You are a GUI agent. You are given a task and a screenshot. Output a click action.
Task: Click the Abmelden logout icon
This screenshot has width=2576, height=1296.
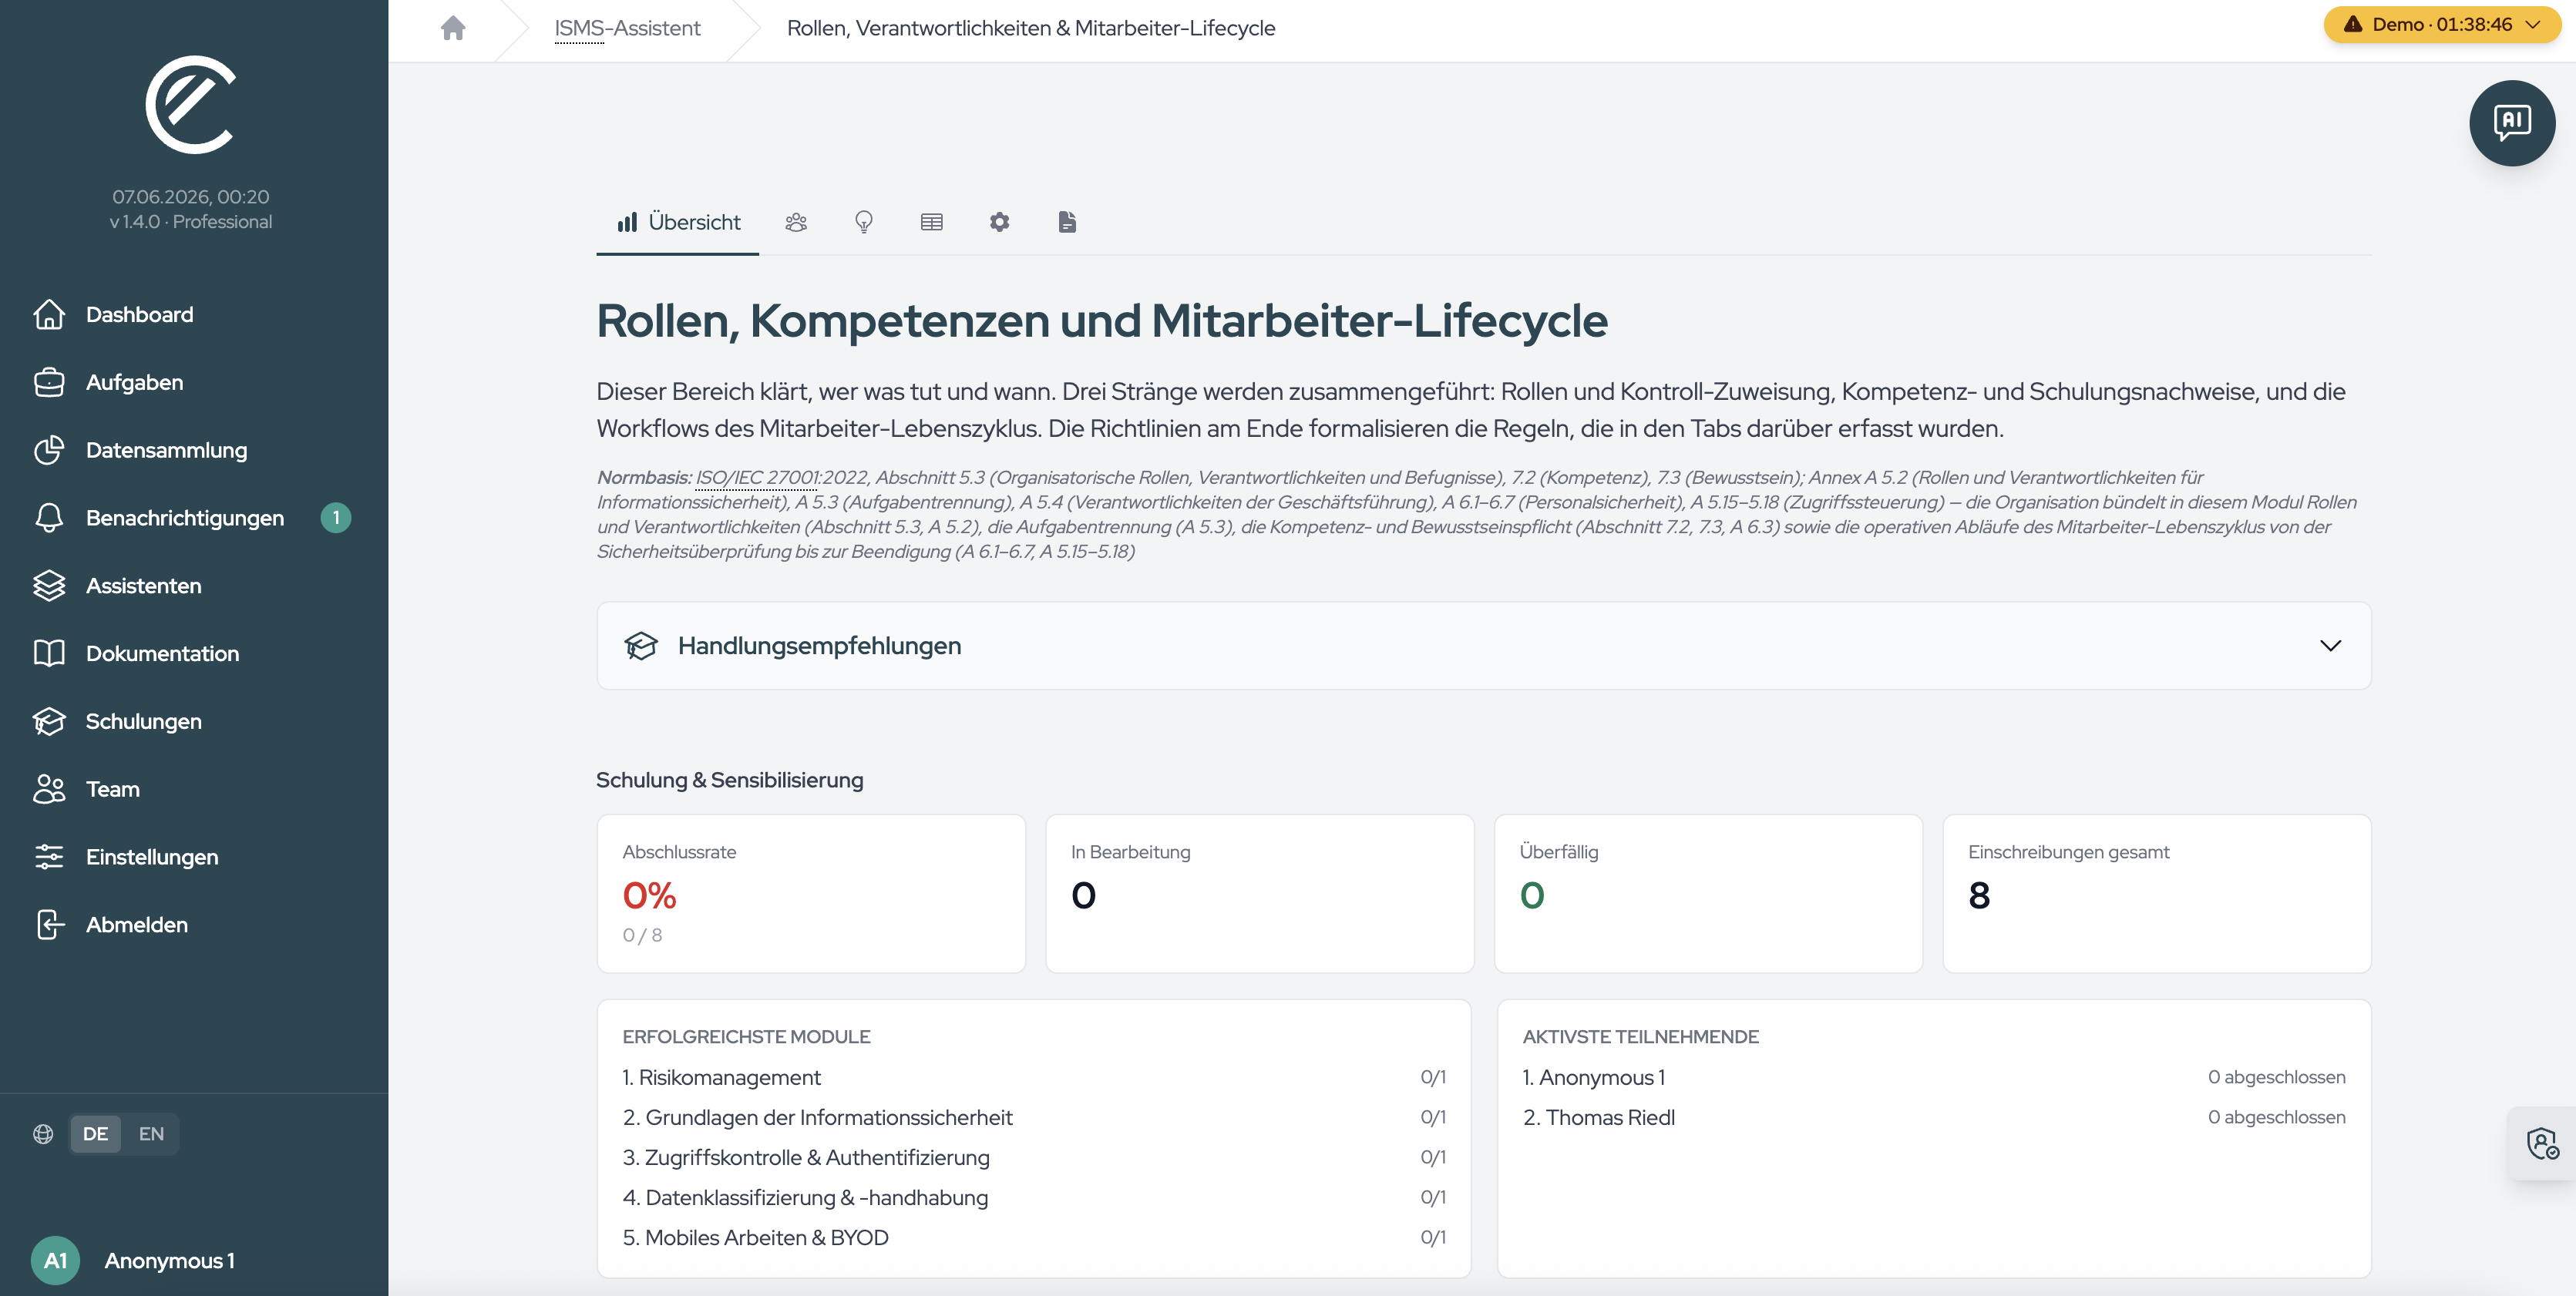[x=49, y=925]
